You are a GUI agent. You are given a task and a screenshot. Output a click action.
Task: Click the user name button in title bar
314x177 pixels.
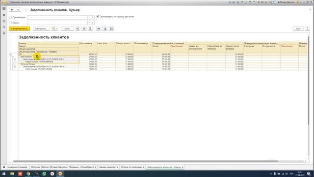click(286, 2)
